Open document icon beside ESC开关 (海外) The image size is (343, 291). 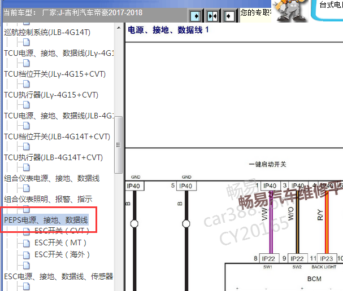(x=27, y=255)
